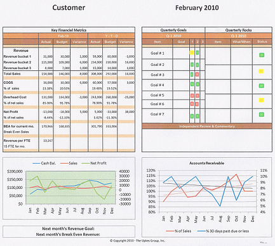Click the Cash Bal. legend entry
Viewport: 275px width, 246px height.
(44, 163)
